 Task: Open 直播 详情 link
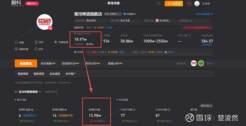[122, 52]
